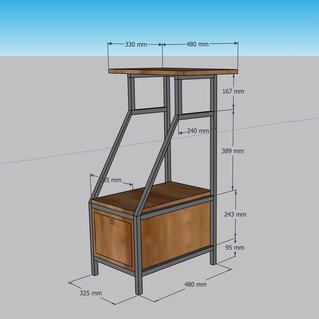This screenshot has width=319, height=319.
Task: Click the 95 mm leg height dimension
Action: pyautogui.click(x=234, y=248)
